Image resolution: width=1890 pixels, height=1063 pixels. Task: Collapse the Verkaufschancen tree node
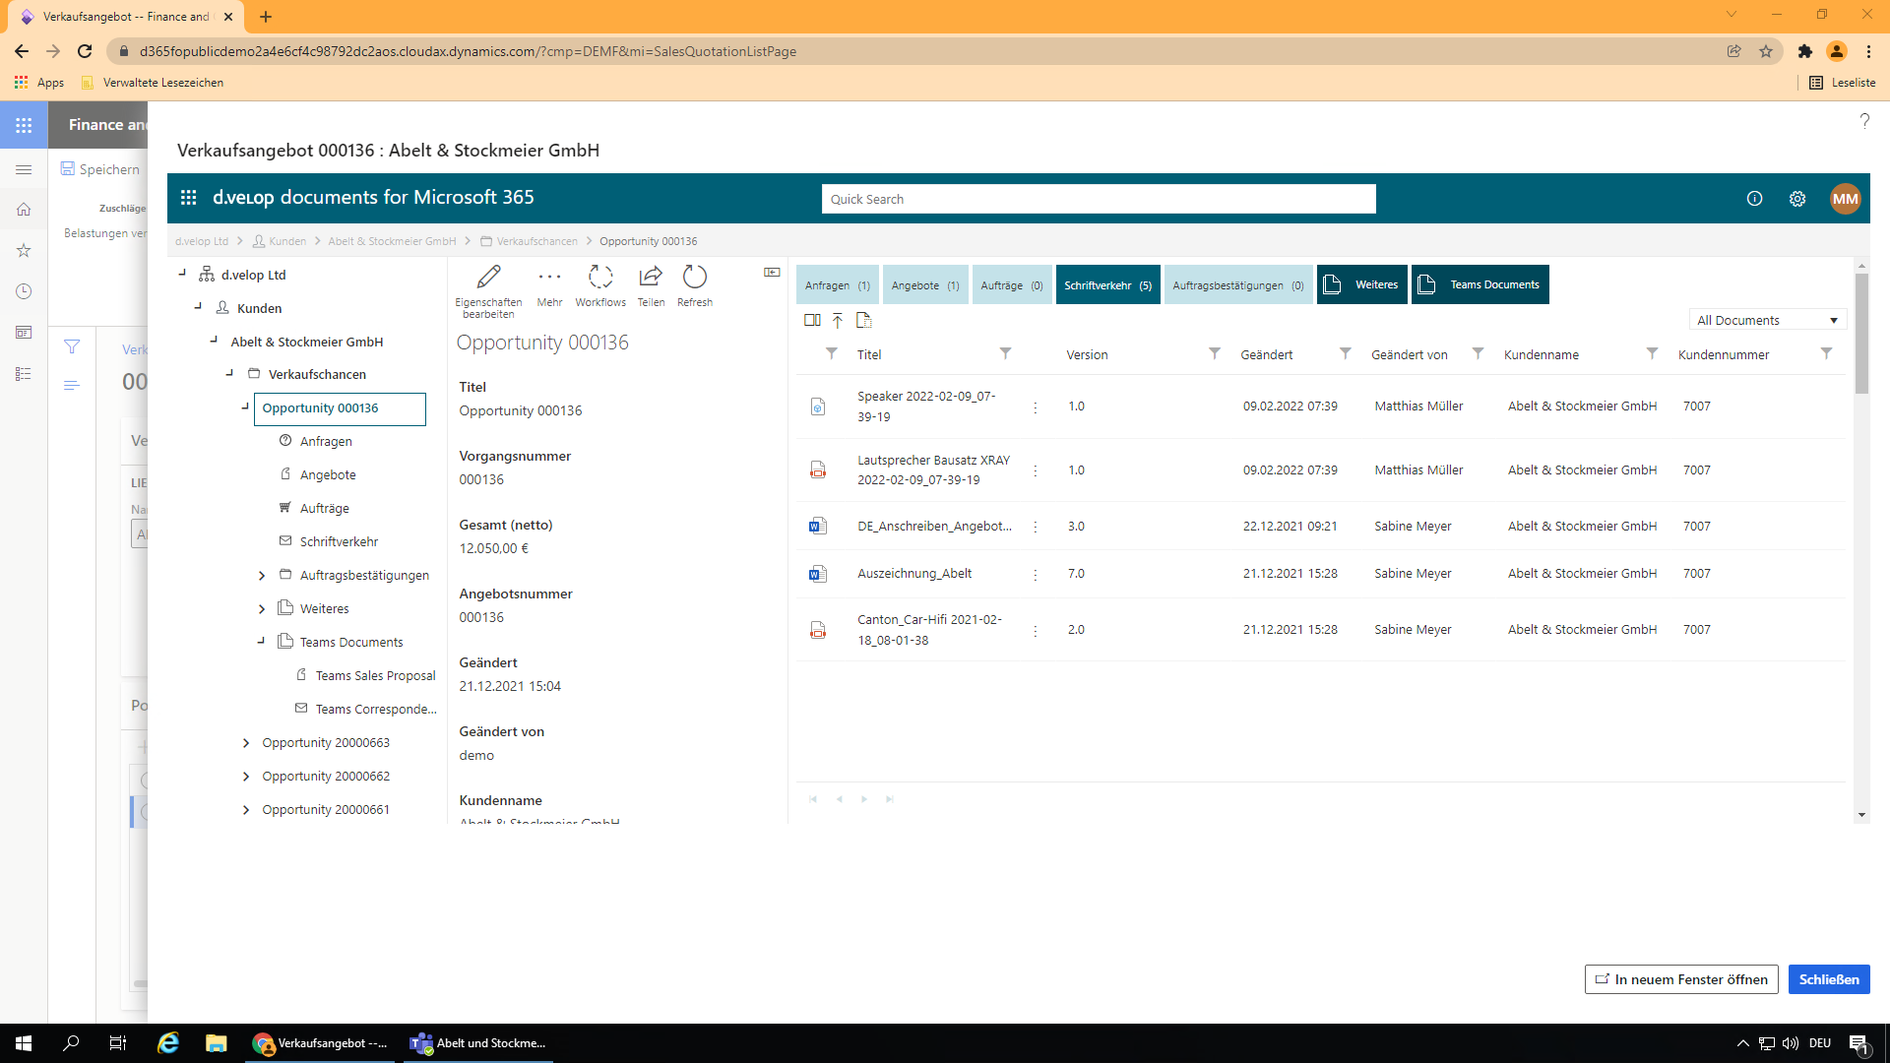tap(229, 373)
